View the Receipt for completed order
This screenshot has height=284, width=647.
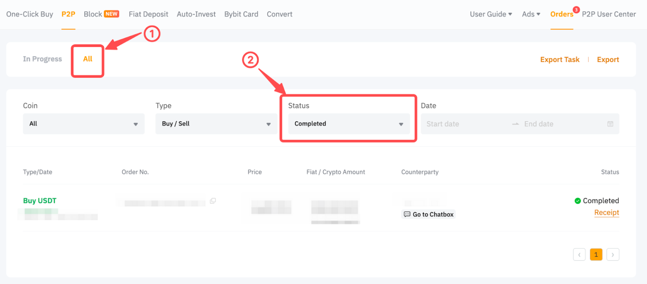[606, 213]
